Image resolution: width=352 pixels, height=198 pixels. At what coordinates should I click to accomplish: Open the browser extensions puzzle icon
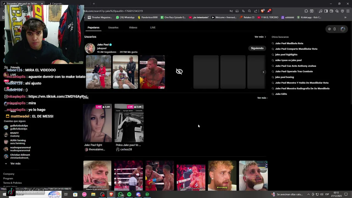click(x=306, y=11)
